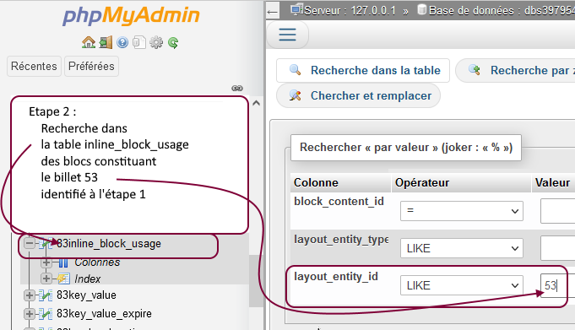Viewport: 575px width, 330px height.
Task: Click table icon next to 83key_value_expire
Action: 46,313
